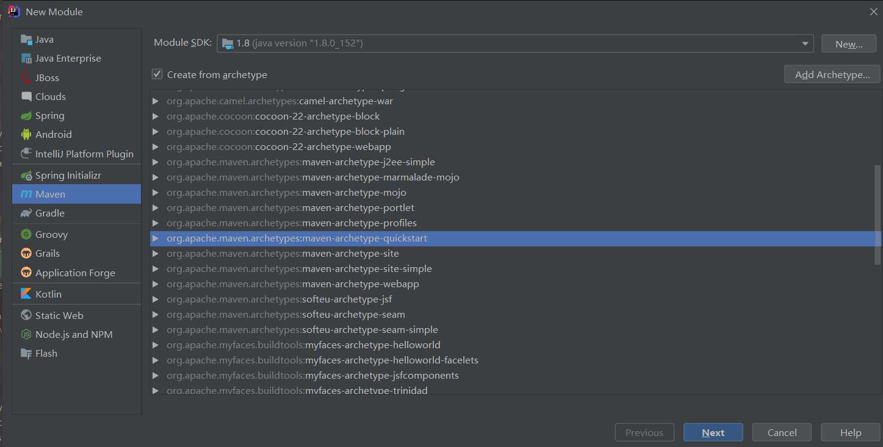Screen dimensions: 883x447
Task: Expand maven-archetype-mojo node
Action: pos(156,193)
